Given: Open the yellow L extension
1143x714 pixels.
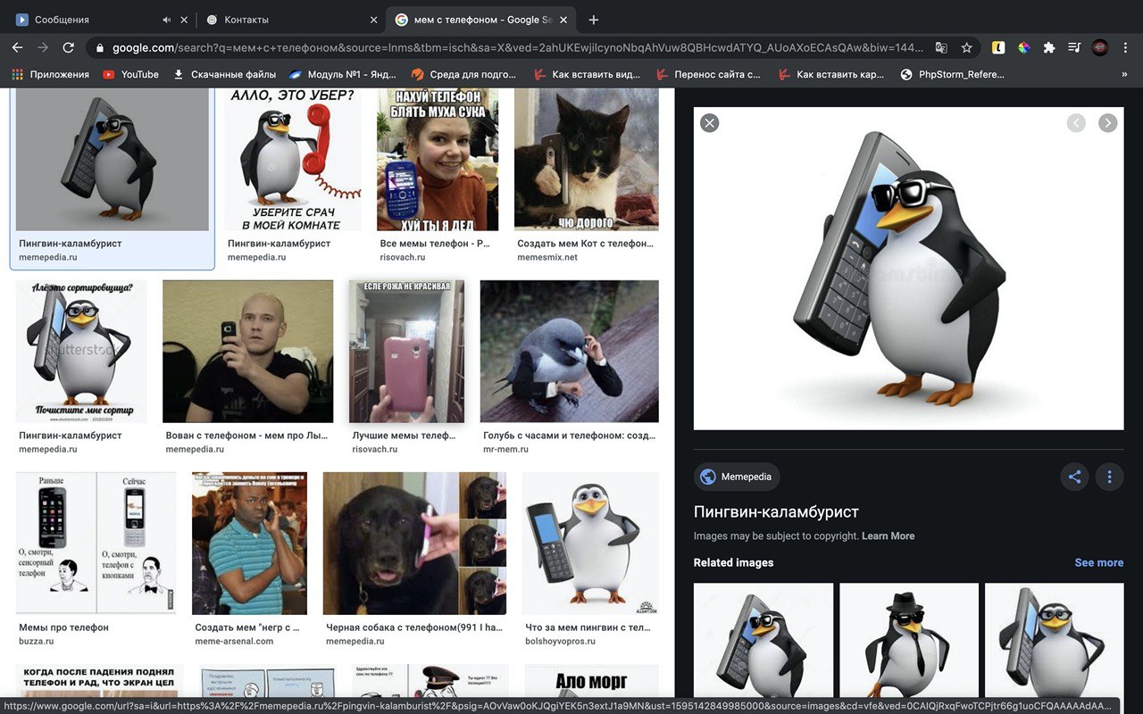Looking at the screenshot, I should tap(998, 47).
